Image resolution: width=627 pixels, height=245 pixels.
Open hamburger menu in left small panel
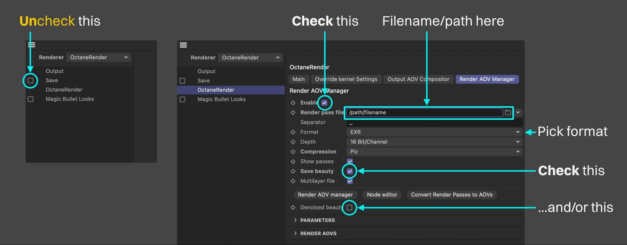click(x=32, y=45)
